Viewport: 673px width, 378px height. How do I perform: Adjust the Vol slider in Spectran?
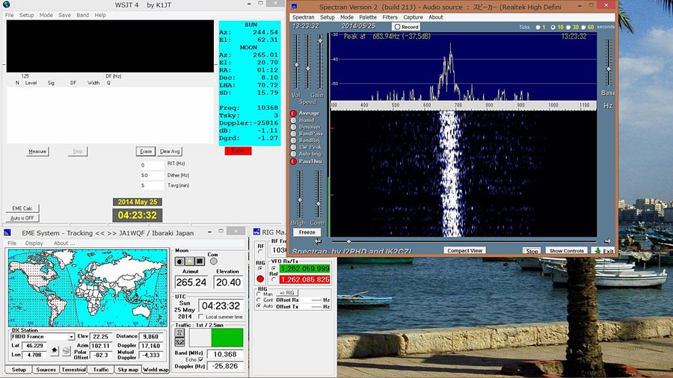(x=296, y=65)
